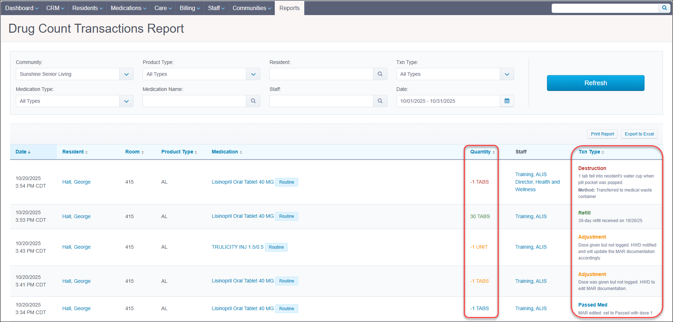Screen dimensions: 673x322
Task: Open the Medications menu
Action: 129,8
